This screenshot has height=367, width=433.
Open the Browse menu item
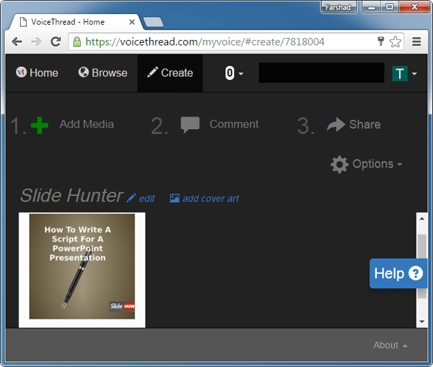pos(103,73)
